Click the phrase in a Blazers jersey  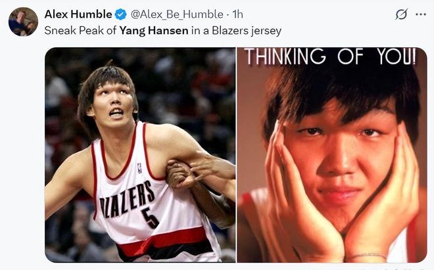coord(236,31)
